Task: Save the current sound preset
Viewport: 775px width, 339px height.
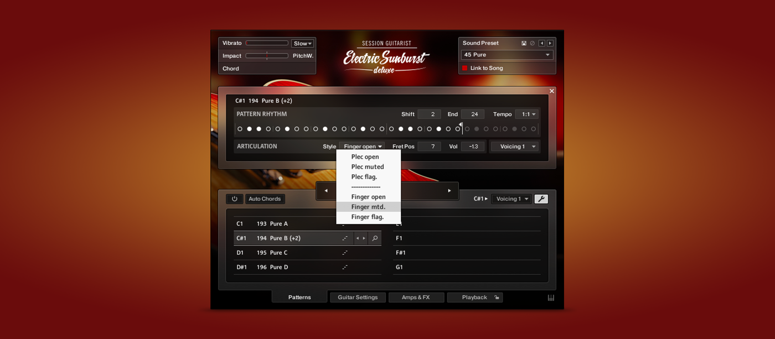Action: point(524,43)
